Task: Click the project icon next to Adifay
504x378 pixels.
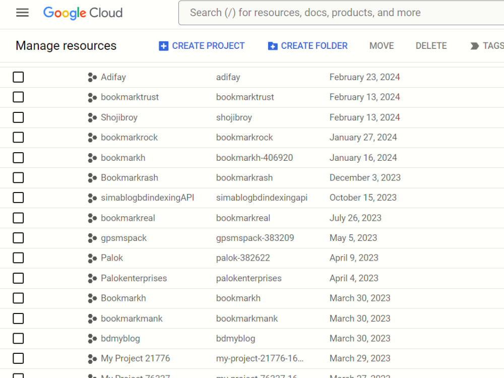Action: (x=92, y=77)
